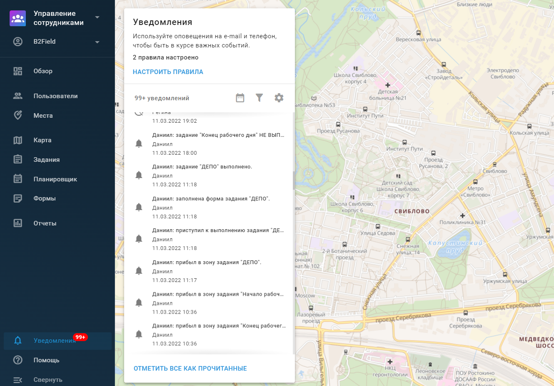This screenshot has width=554, height=386.
Task: Click bell icon of заполнена форма задания notification
Action: (x=139, y=207)
